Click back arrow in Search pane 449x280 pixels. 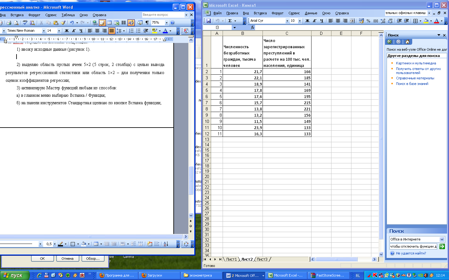tap(389, 42)
